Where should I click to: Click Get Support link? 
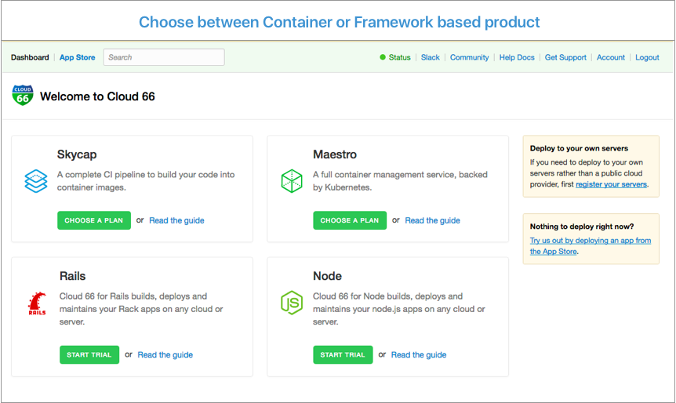565,57
